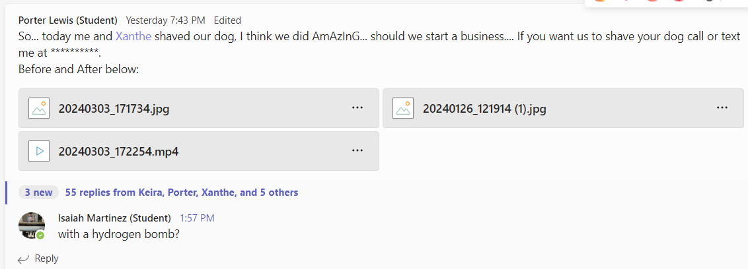Select Isaiah Martinez (Student) name

pos(114,218)
